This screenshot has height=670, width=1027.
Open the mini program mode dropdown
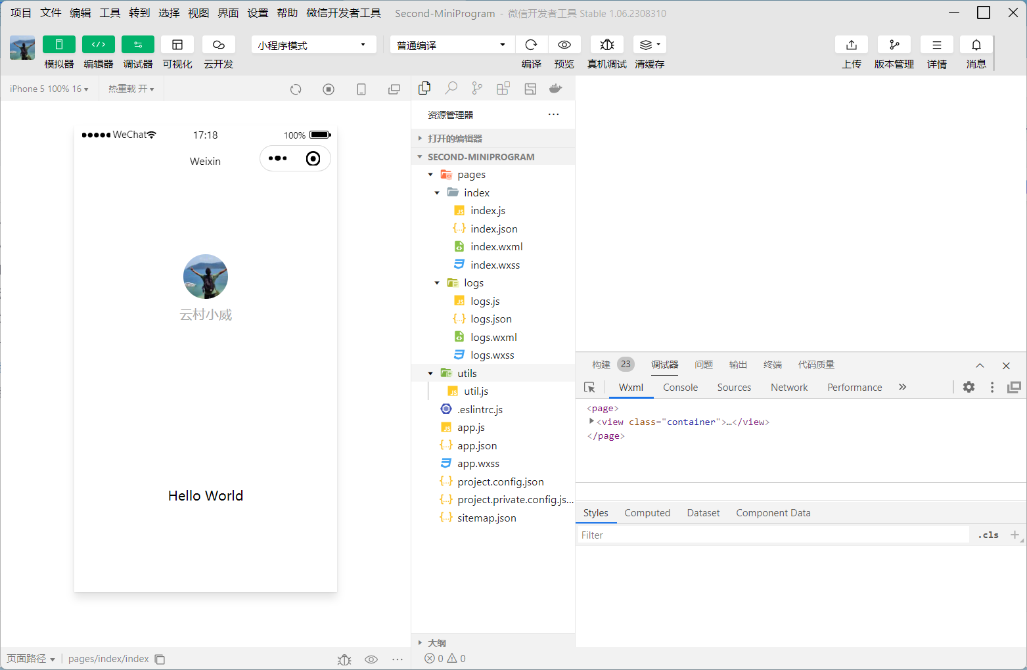313,45
